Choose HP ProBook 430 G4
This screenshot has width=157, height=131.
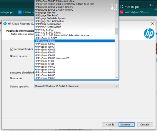pos(75,47)
